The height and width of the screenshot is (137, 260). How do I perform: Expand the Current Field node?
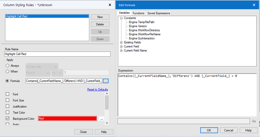(121, 46)
